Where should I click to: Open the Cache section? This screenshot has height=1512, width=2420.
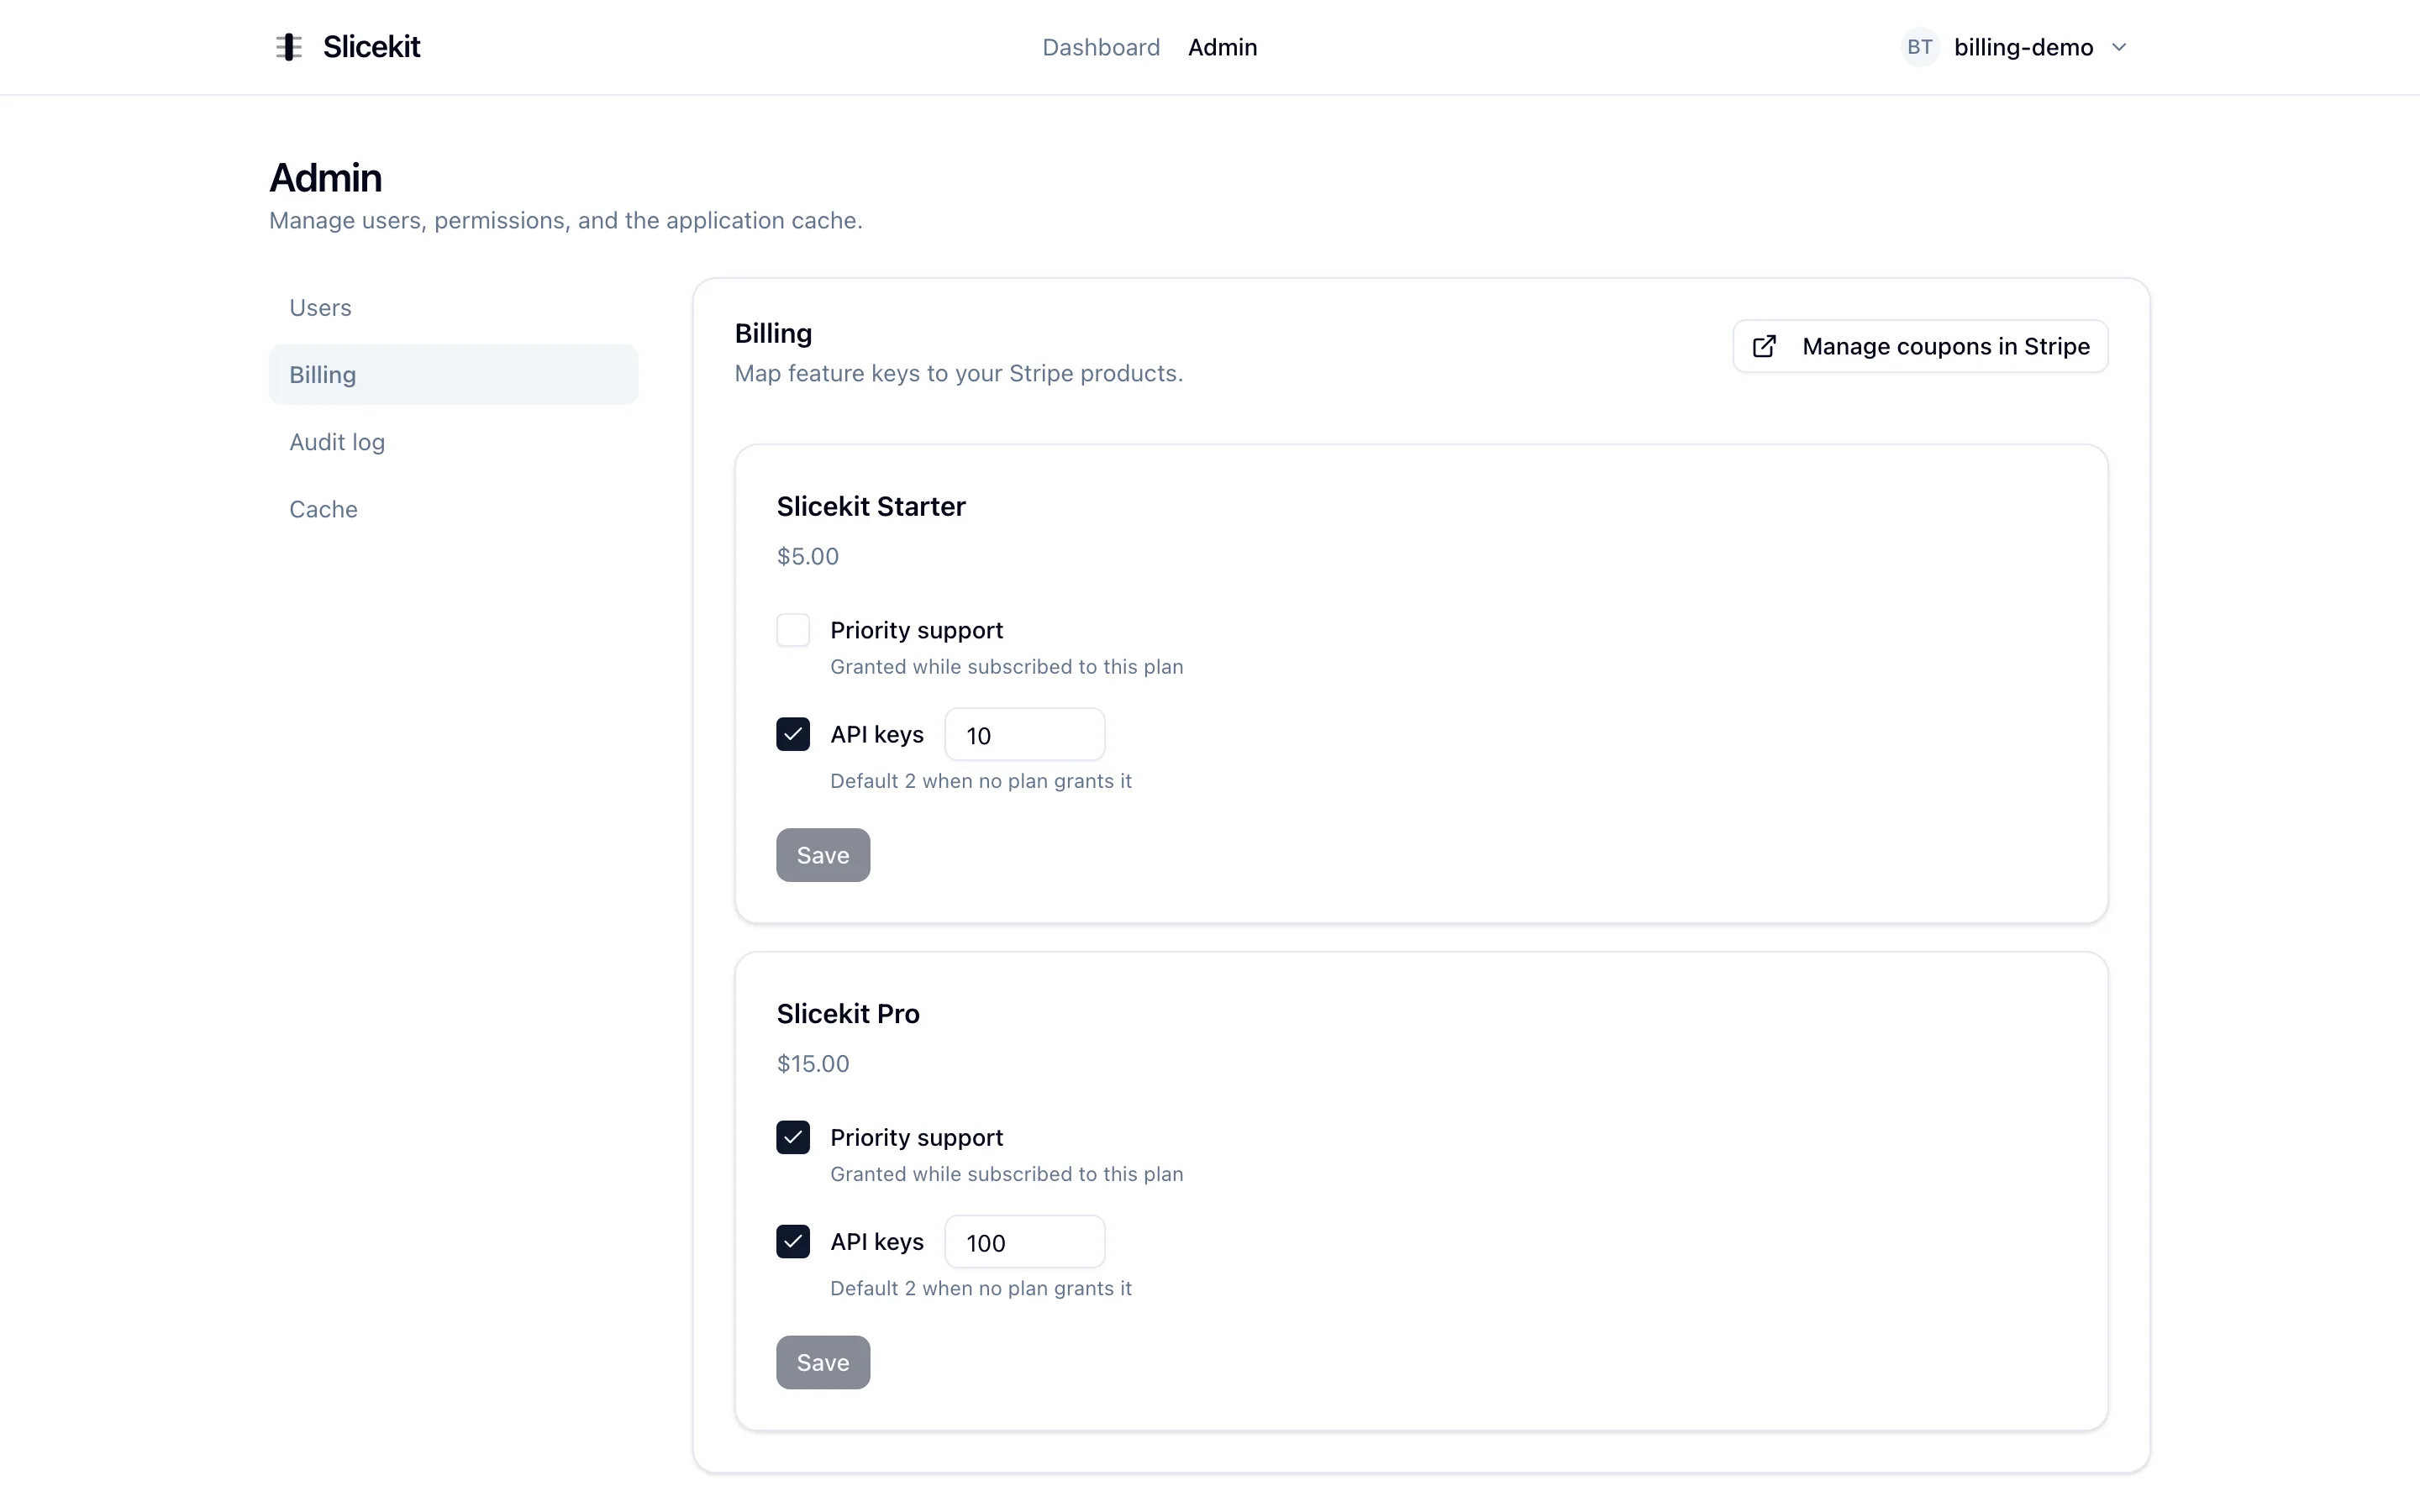453,509
